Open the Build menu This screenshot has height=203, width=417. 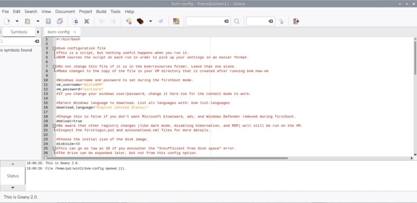click(101, 11)
